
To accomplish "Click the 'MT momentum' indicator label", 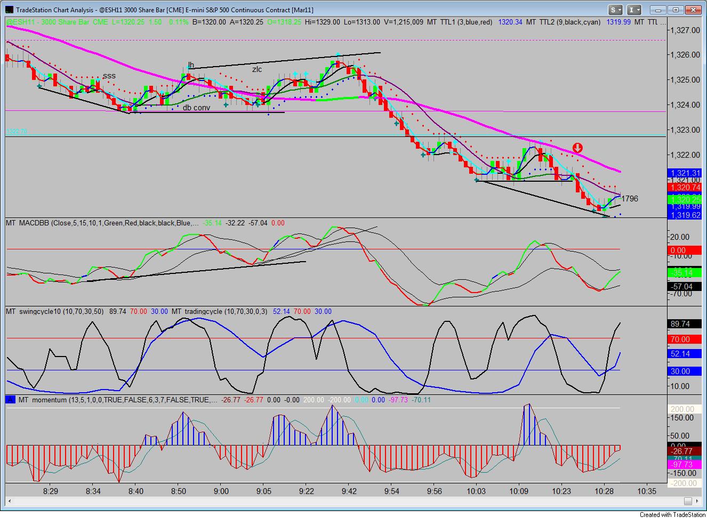I will (43, 400).
